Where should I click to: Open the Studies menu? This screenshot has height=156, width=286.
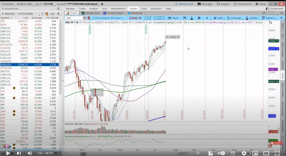pyautogui.click(x=252, y=18)
